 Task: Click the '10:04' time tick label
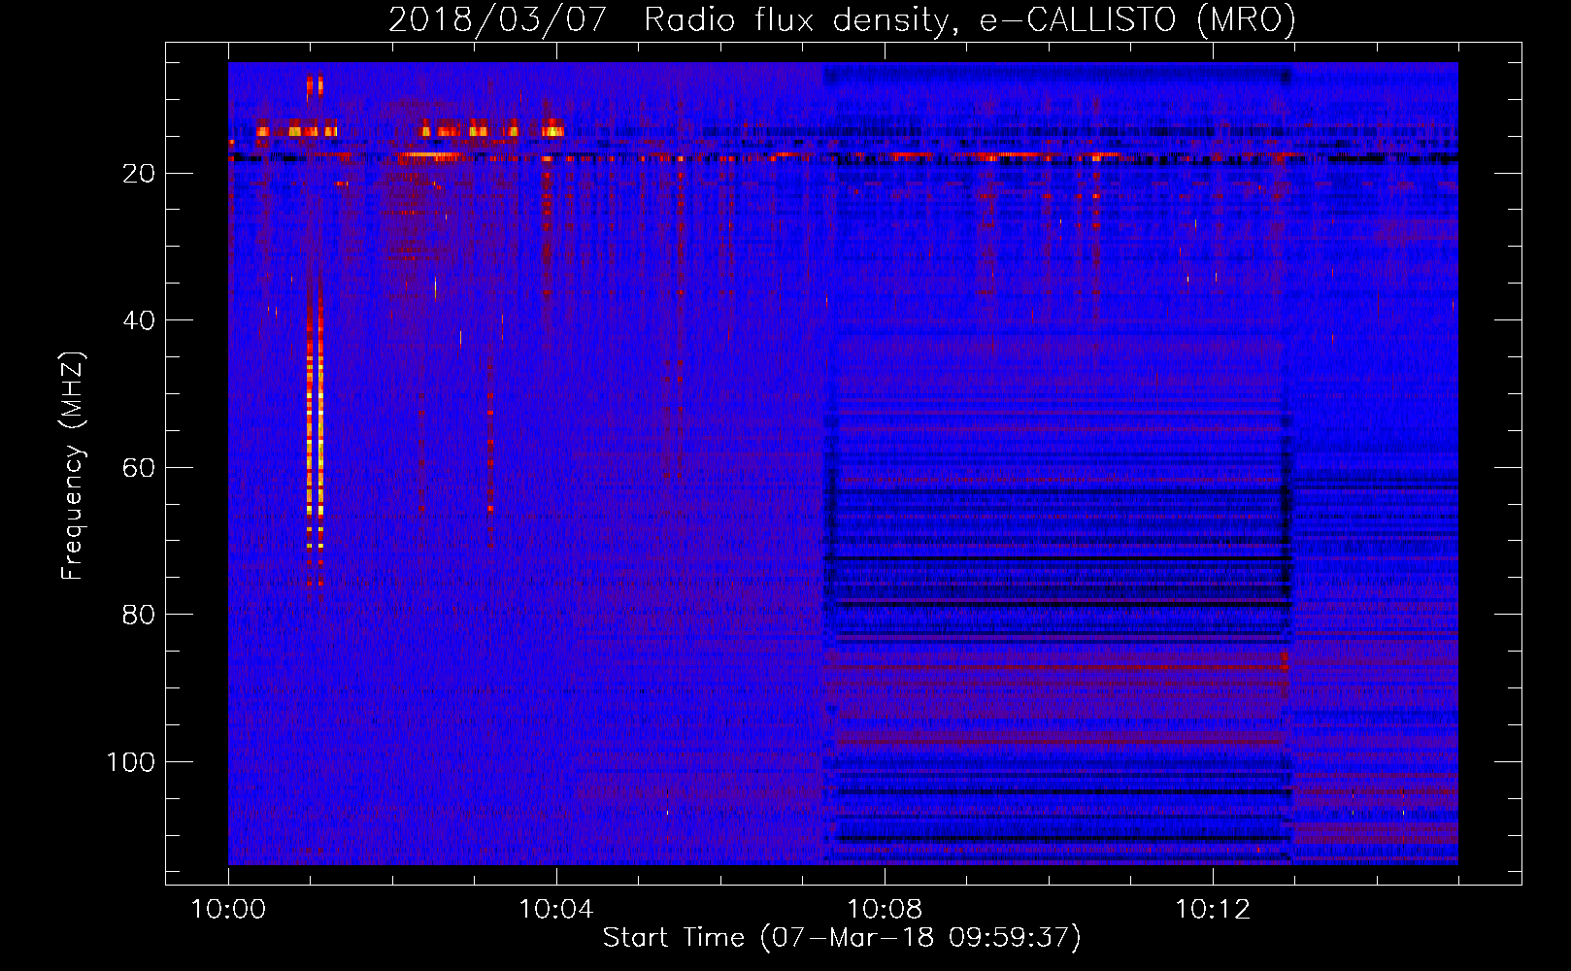coord(556,910)
